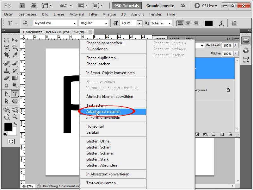Click the PSD-Tutorials workspace button
The image size is (253, 190).
[127, 6]
